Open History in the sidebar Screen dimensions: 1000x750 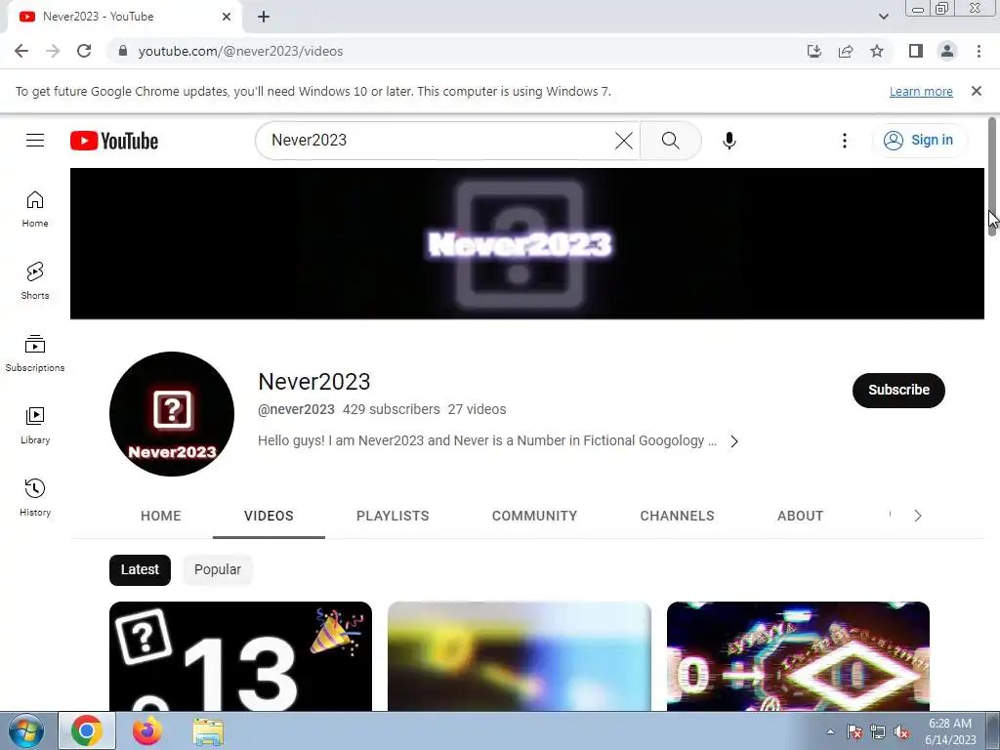[35, 497]
